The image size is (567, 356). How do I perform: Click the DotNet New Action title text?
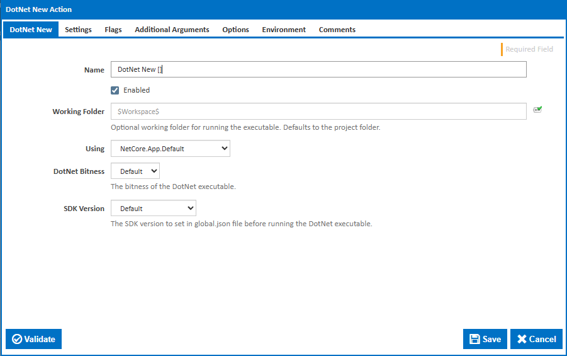tap(38, 9)
